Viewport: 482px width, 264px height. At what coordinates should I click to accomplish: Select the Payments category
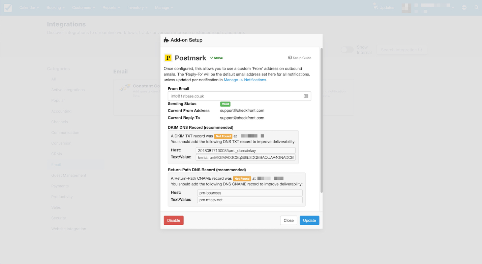pos(60,186)
